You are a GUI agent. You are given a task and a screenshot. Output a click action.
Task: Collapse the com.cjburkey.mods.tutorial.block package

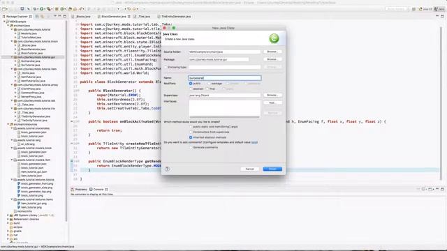click(x=12, y=41)
